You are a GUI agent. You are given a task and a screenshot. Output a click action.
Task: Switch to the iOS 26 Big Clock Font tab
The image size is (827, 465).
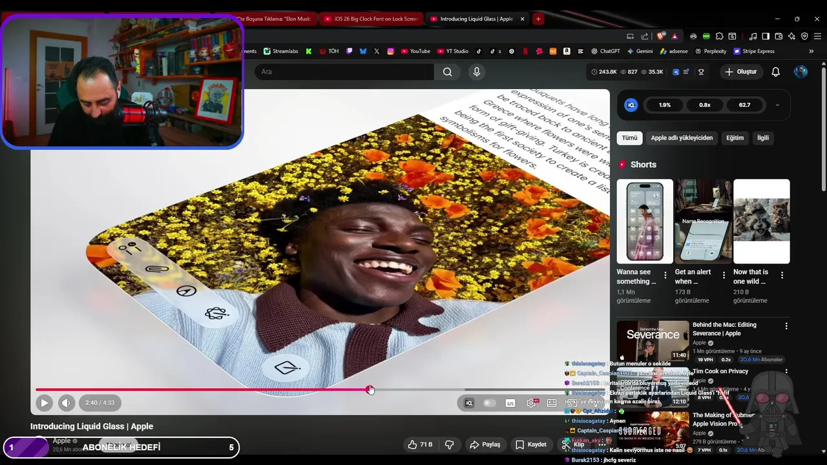(371, 19)
